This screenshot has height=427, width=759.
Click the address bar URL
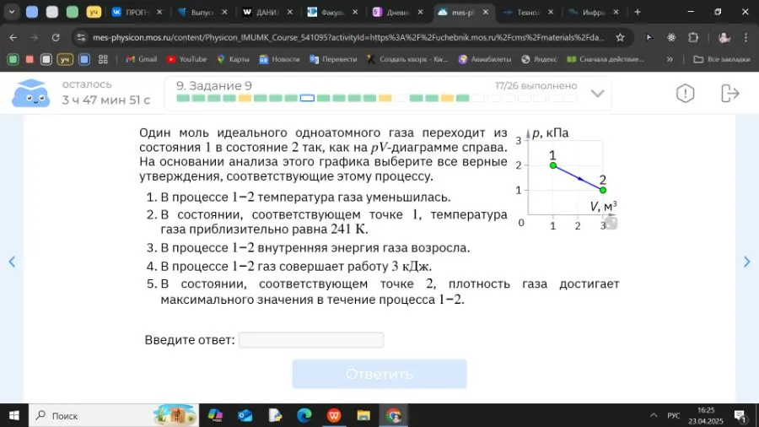click(x=348, y=37)
